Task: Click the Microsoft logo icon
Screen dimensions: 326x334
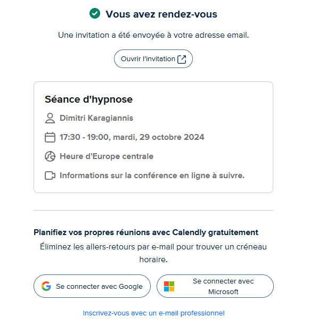Action: click(169, 286)
